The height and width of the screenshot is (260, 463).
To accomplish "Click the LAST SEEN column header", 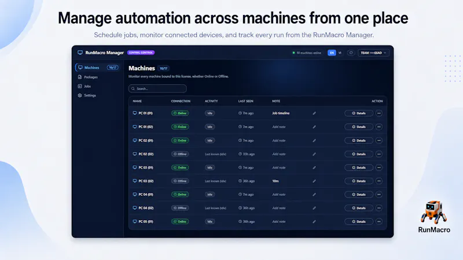I will coord(245,101).
